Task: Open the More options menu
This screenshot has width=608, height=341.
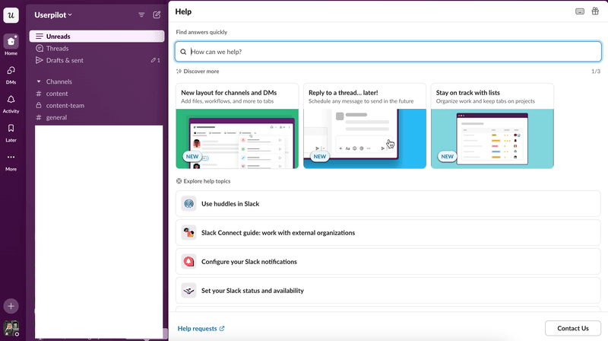Action: tap(11, 161)
